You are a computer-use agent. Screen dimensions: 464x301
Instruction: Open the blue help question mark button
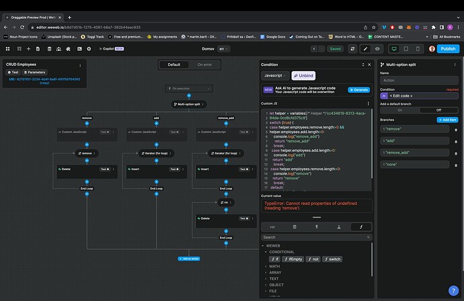point(453,291)
